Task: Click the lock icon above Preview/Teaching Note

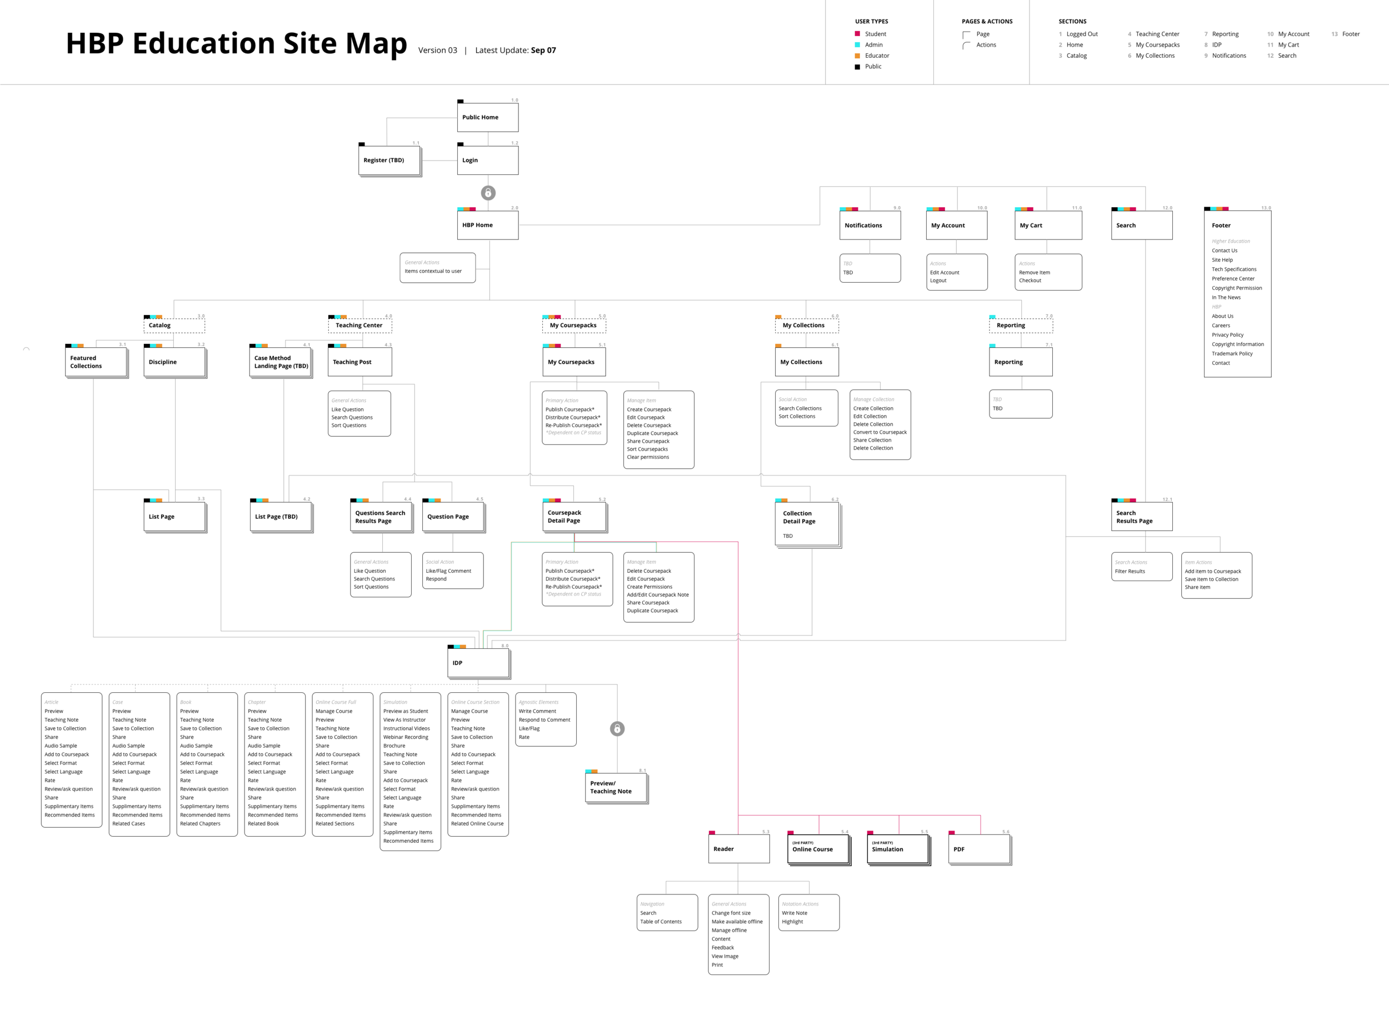Action: 617,728
